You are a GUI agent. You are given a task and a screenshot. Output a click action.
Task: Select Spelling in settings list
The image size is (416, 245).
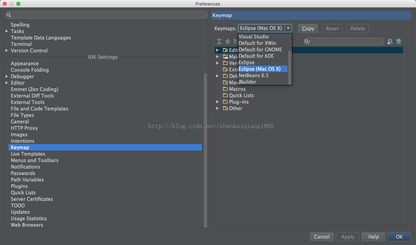tap(20, 25)
